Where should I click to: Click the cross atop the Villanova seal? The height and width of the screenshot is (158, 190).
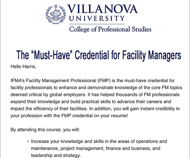pos(56,6)
